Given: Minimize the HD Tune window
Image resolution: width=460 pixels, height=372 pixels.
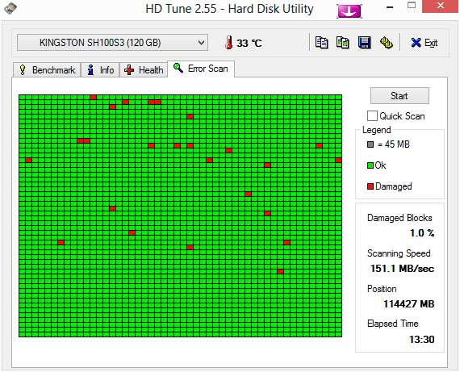Looking at the screenshot, I should point(390,7).
